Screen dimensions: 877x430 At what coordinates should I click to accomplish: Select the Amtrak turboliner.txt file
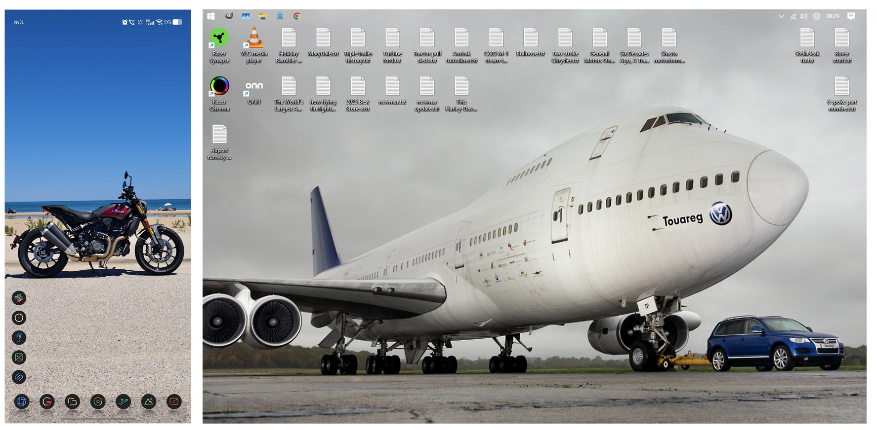tap(461, 46)
